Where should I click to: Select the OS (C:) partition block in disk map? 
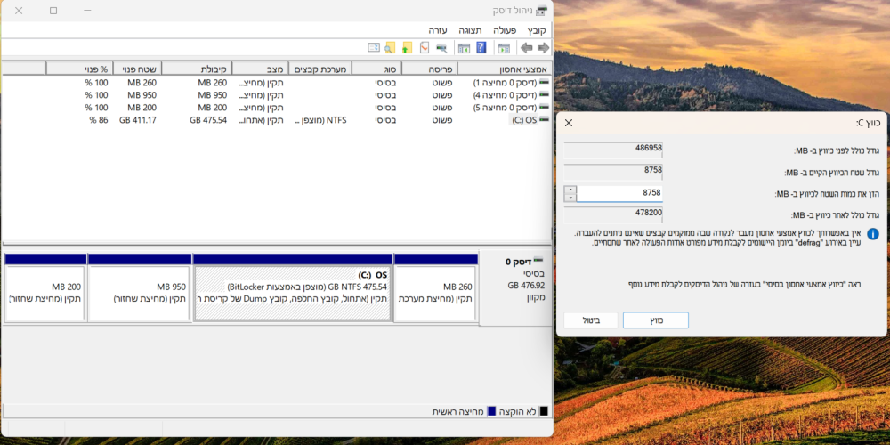click(292, 288)
